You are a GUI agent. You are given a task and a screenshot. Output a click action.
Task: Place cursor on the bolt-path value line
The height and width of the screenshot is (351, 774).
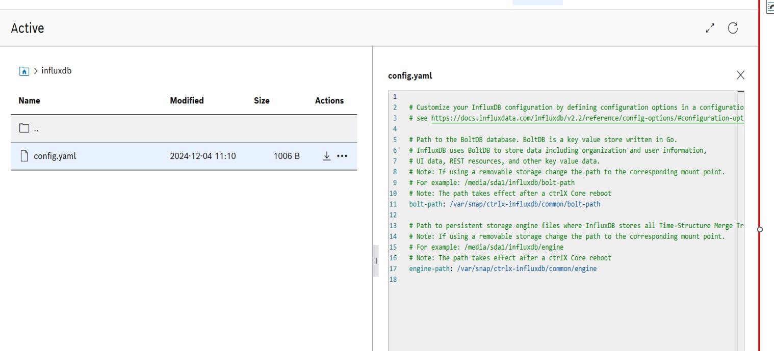pos(524,204)
